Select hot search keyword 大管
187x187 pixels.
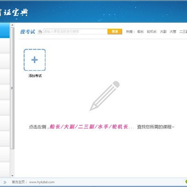(x=173, y=32)
